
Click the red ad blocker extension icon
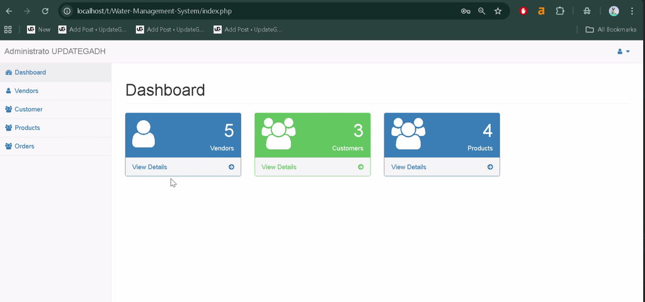[523, 11]
